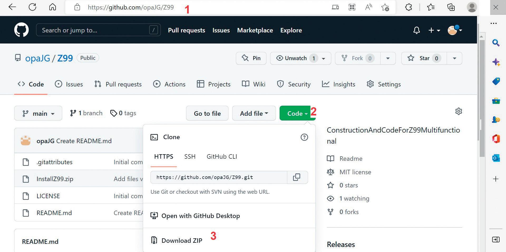
Task: Open the sidebar Office icon
Action: 496,139
